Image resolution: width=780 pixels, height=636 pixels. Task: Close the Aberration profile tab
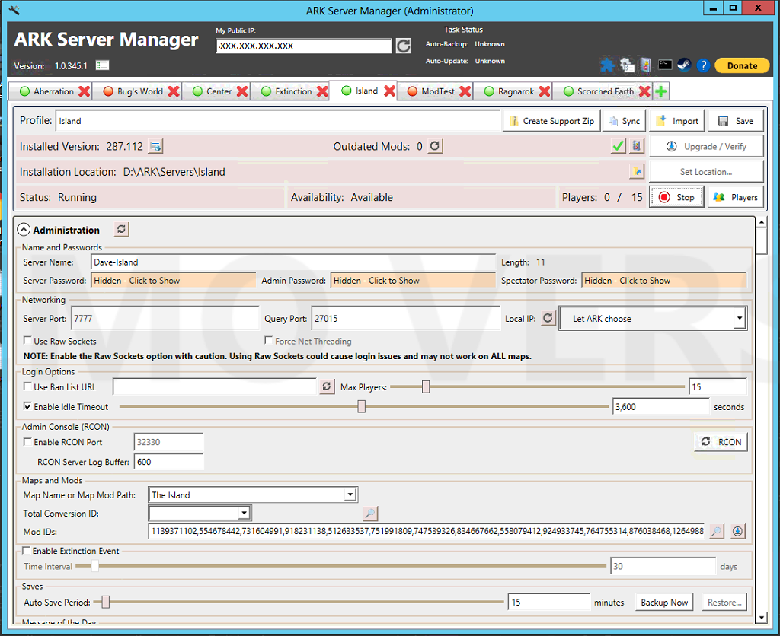pyautogui.click(x=84, y=91)
